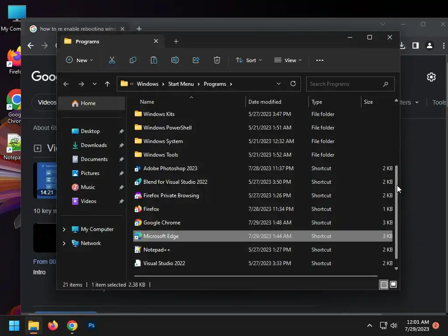Open the Sort dropdown menu
This screenshot has width=448, height=336.
[x=248, y=60]
